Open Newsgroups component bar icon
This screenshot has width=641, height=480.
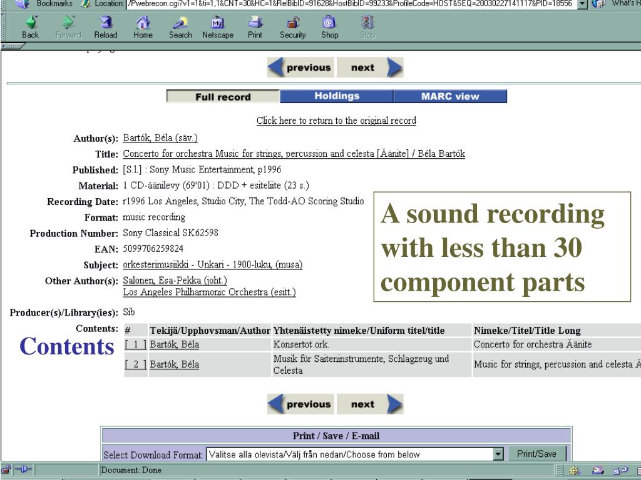620,470
